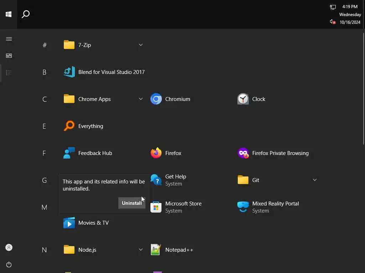The image size is (365, 273).
Task: Expand the Chrome Apps folder chevron
Action: tap(140, 99)
